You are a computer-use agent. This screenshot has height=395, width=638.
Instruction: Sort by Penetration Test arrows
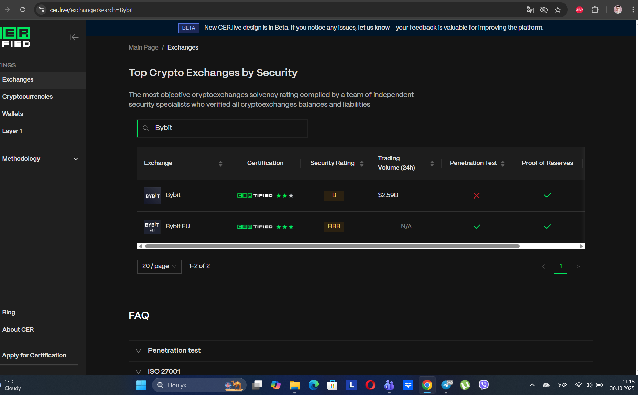pyautogui.click(x=502, y=163)
